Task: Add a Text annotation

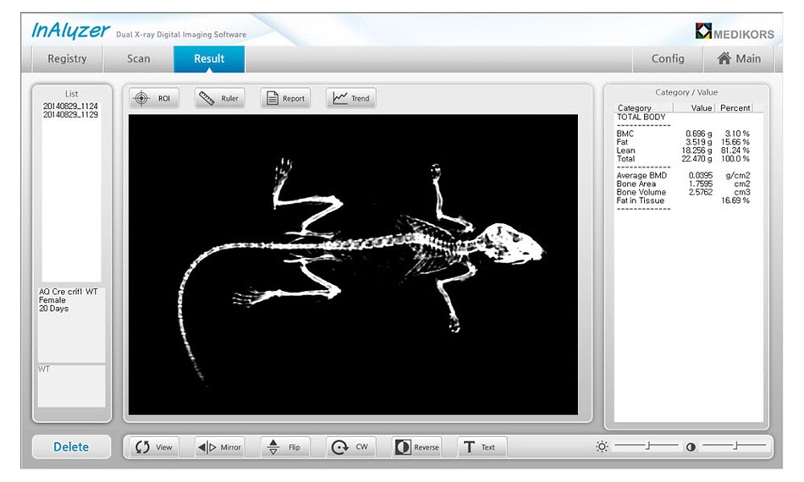Action: [482, 447]
